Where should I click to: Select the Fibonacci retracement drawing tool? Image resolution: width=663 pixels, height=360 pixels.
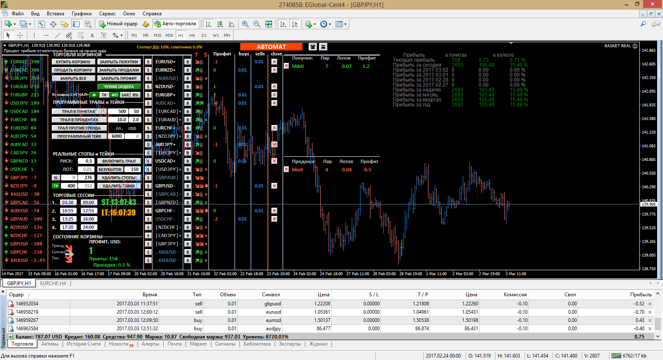(81, 35)
